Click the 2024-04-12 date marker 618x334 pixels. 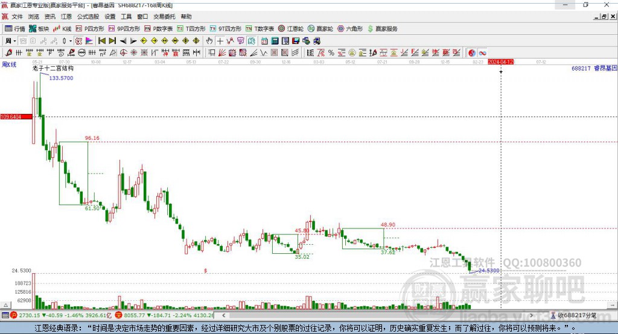[500, 62]
